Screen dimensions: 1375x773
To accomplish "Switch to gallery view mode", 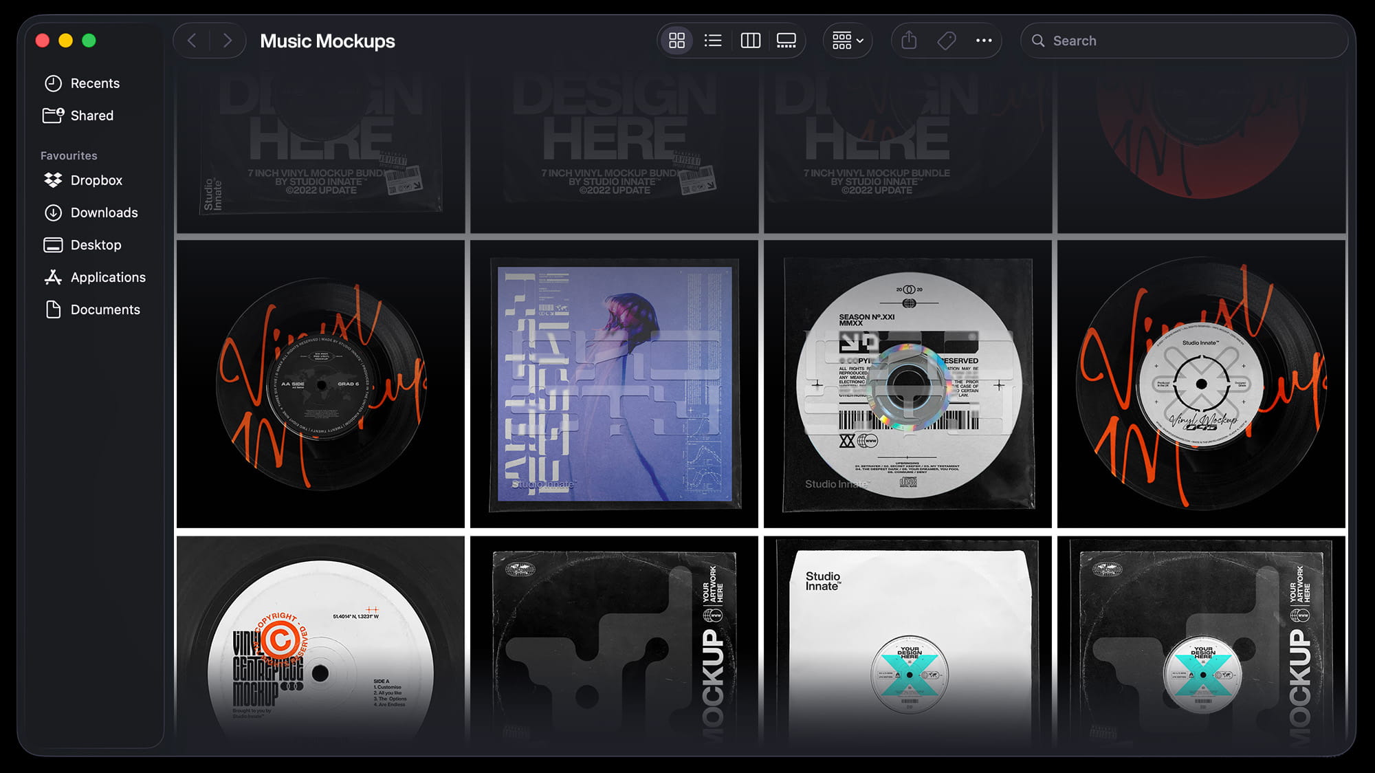I will [786, 40].
